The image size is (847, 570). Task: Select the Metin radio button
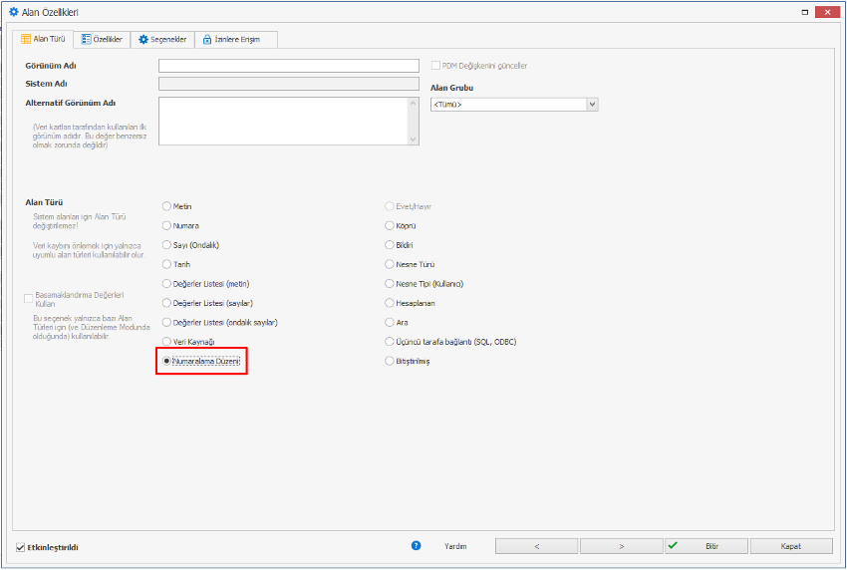[x=167, y=206]
